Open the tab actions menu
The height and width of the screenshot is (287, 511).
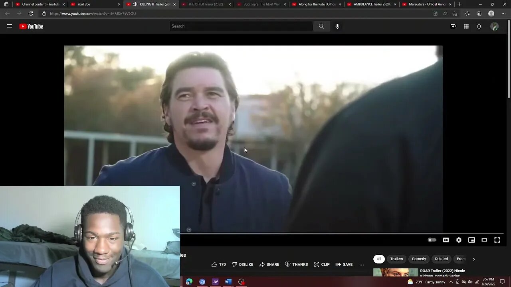[x=6, y=4]
